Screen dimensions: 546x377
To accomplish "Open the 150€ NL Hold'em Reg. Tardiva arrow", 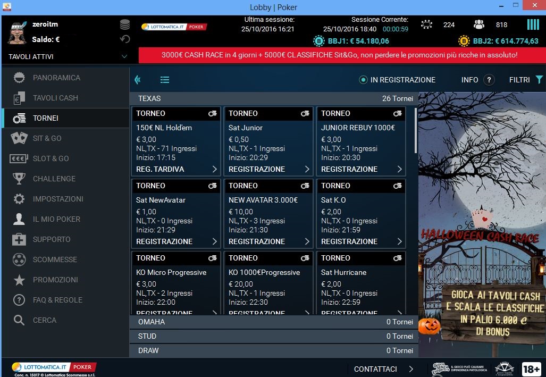I will point(214,169).
